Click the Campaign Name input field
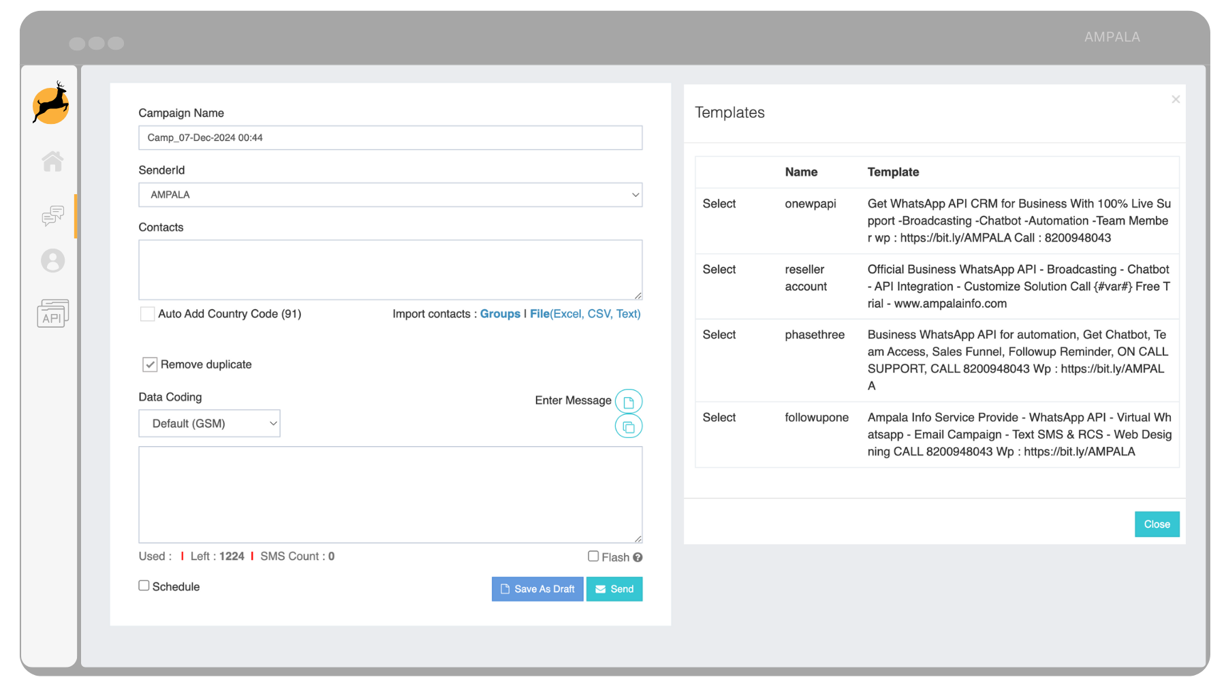The height and width of the screenshot is (690, 1226). (x=390, y=138)
